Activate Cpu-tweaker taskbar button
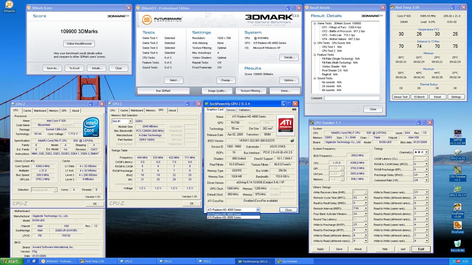The width and height of the screenshot is (472, 265). coord(295,261)
